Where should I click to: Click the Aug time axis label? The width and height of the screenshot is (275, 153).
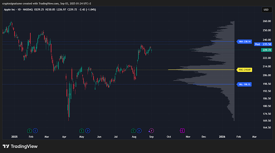point(134,136)
